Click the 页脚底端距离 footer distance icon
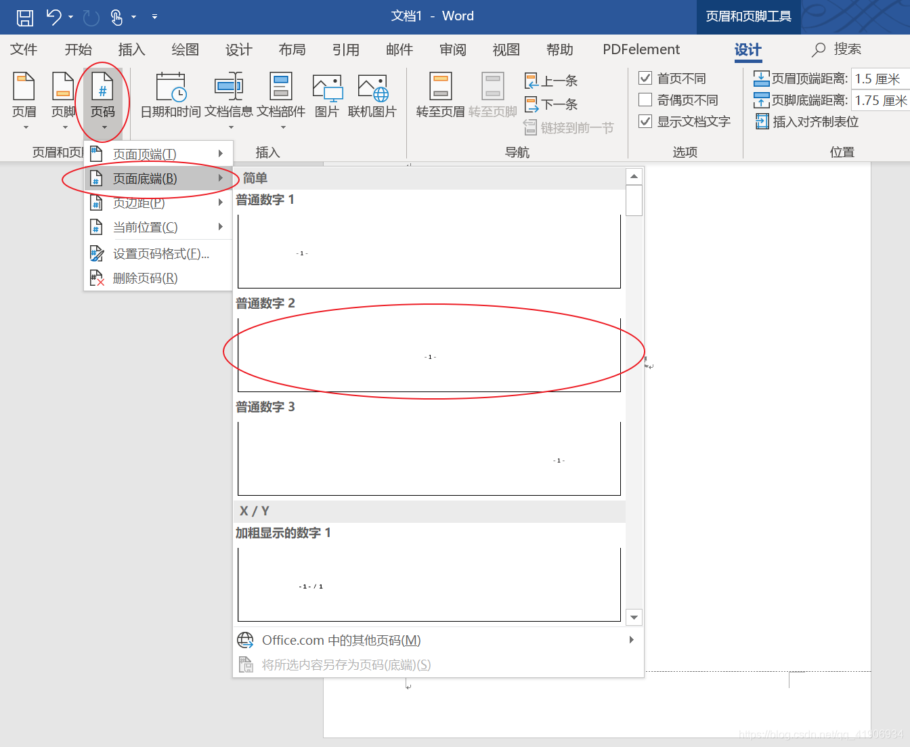Screen dimensions: 910x747 [762, 100]
